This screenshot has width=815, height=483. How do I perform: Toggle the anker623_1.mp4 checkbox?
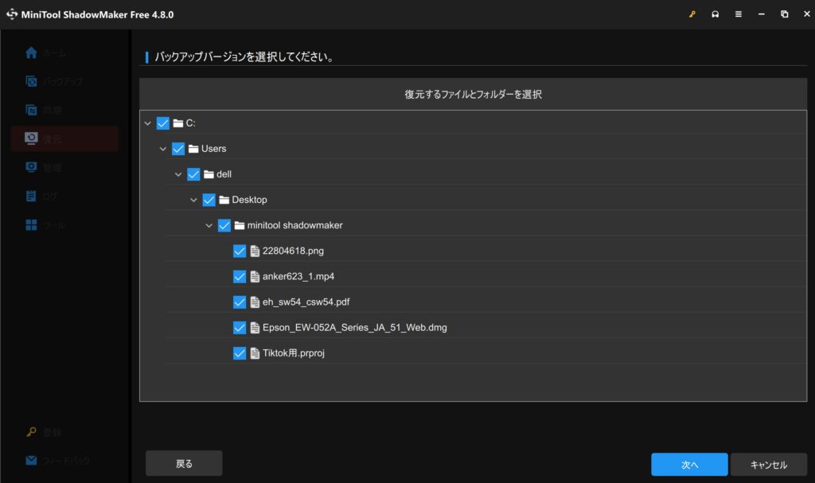point(240,276)
